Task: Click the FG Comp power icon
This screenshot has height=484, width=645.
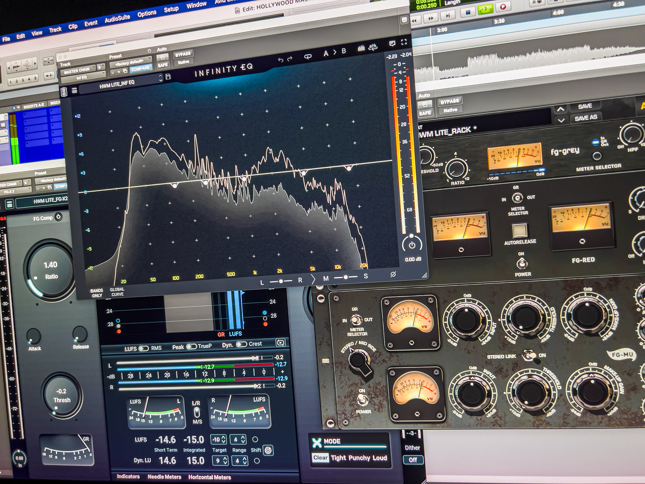Action: click(x=58, y=217)
